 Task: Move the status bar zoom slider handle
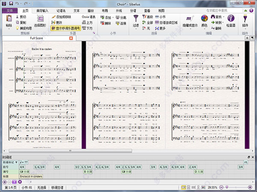pyautogui.click(x=227, y=187)
